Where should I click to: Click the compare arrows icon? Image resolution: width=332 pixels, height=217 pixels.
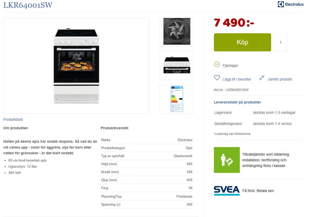coord(262,78)
